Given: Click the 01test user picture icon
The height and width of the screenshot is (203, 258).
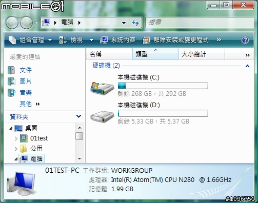Looking at the screenshot, I should point(24,138).
